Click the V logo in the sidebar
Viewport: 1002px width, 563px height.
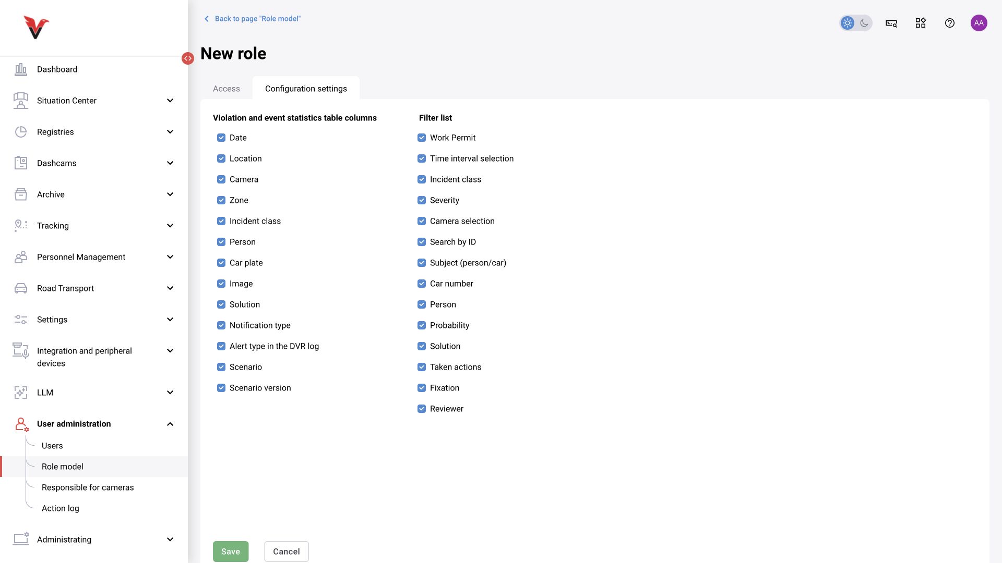pos(36,27)
